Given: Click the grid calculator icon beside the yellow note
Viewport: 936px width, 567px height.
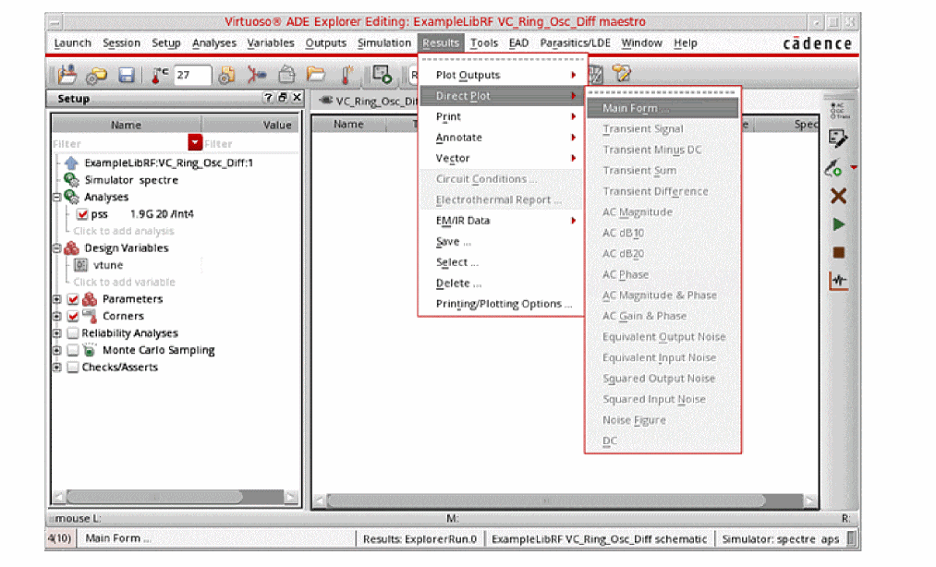Looking at the screenshot, I should (x=596, y=75).
